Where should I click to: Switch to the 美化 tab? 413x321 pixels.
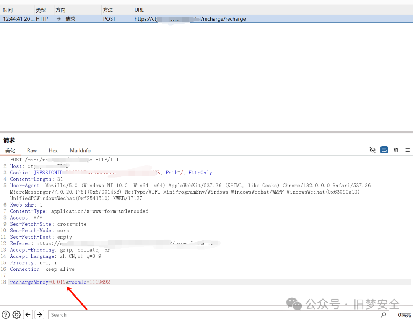click(x=10, y=150)
